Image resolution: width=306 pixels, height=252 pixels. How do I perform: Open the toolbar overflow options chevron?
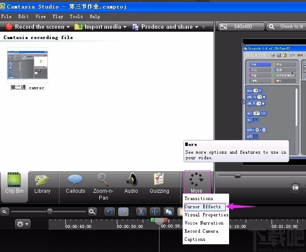tap(203, 27)
